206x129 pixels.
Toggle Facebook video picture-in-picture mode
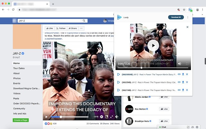pyautogui.click(x=107, y=117)
